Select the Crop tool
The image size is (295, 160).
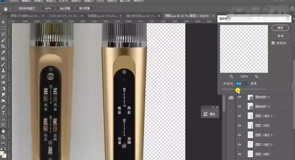click(3, 46)
